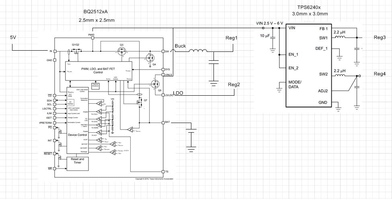Click the Thermal Shutdown block
The height and width of the screenshot is (199, 392).
point(95,86)
